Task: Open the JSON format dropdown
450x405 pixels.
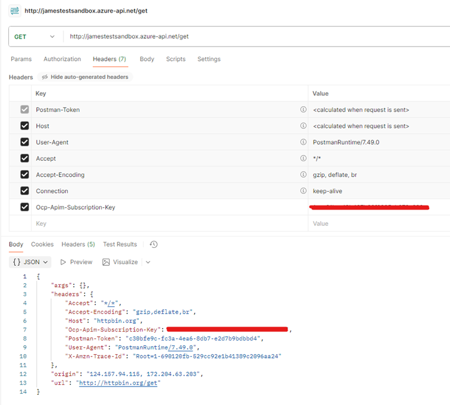Action: click(30, 262)
